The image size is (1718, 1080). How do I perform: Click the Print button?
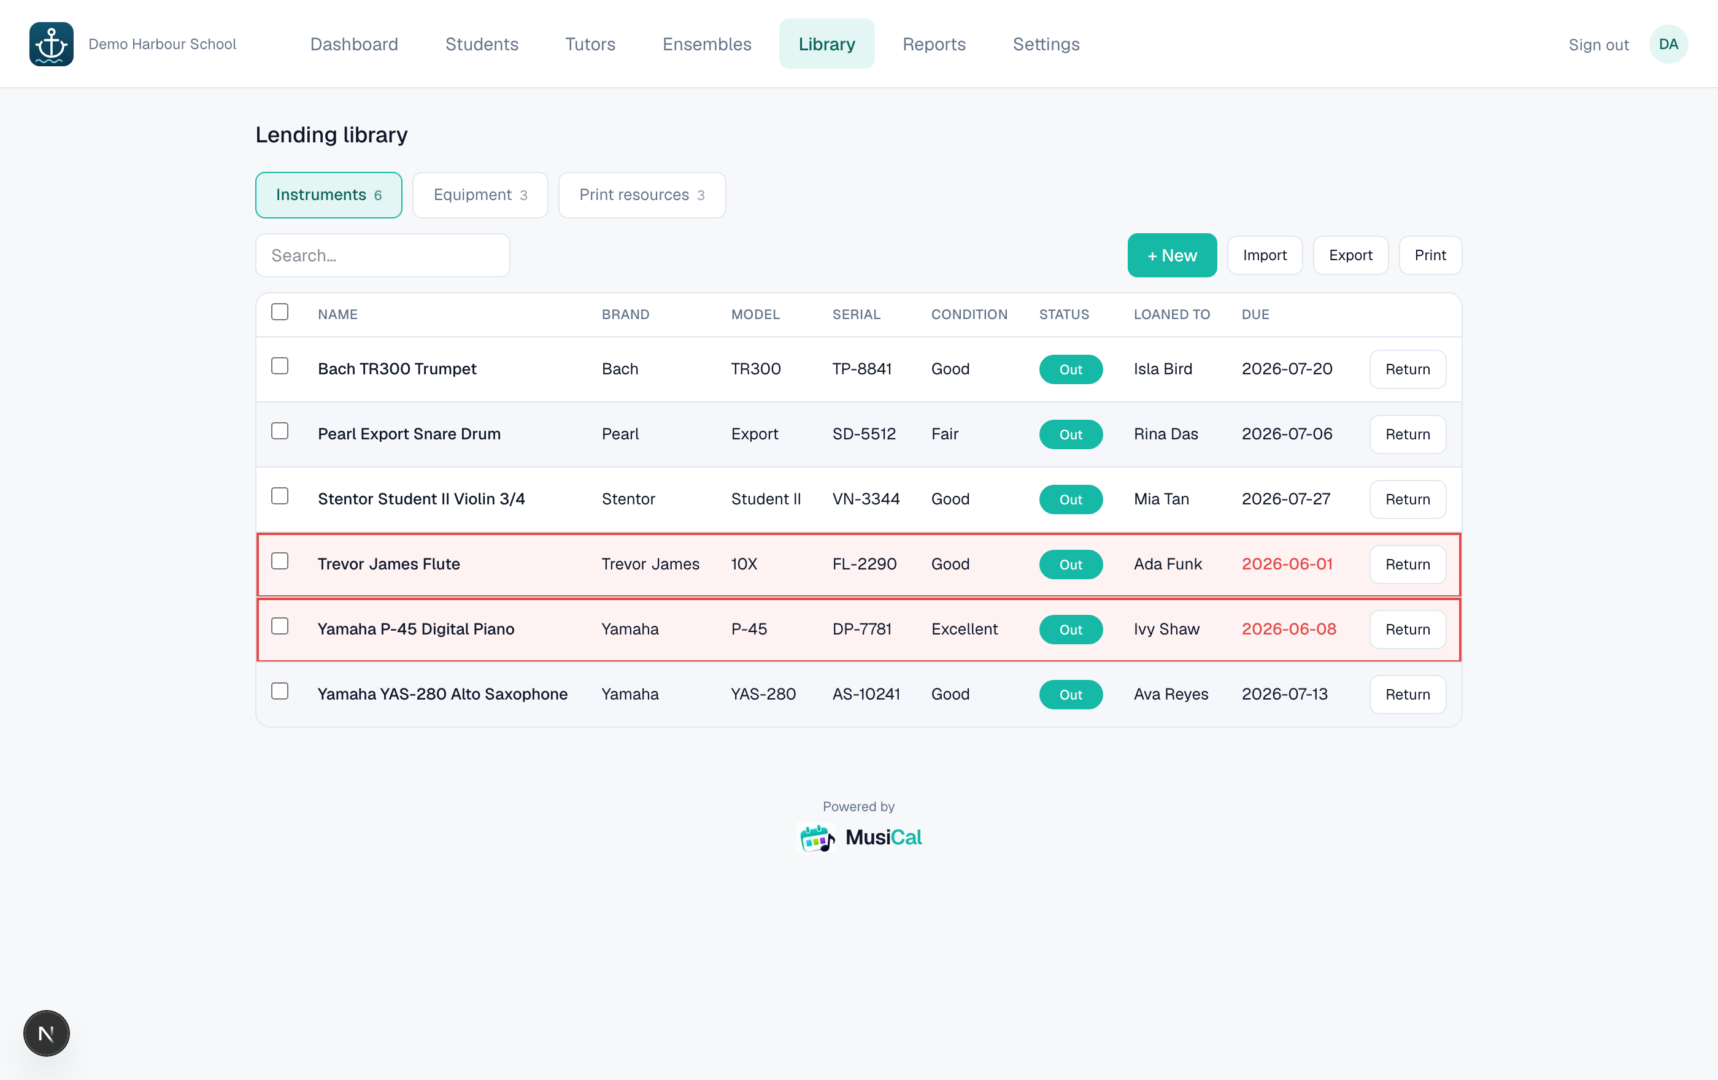click(x=1430, y=255)
